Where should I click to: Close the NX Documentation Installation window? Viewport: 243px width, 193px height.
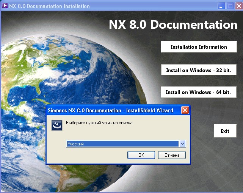pos(238,6)
